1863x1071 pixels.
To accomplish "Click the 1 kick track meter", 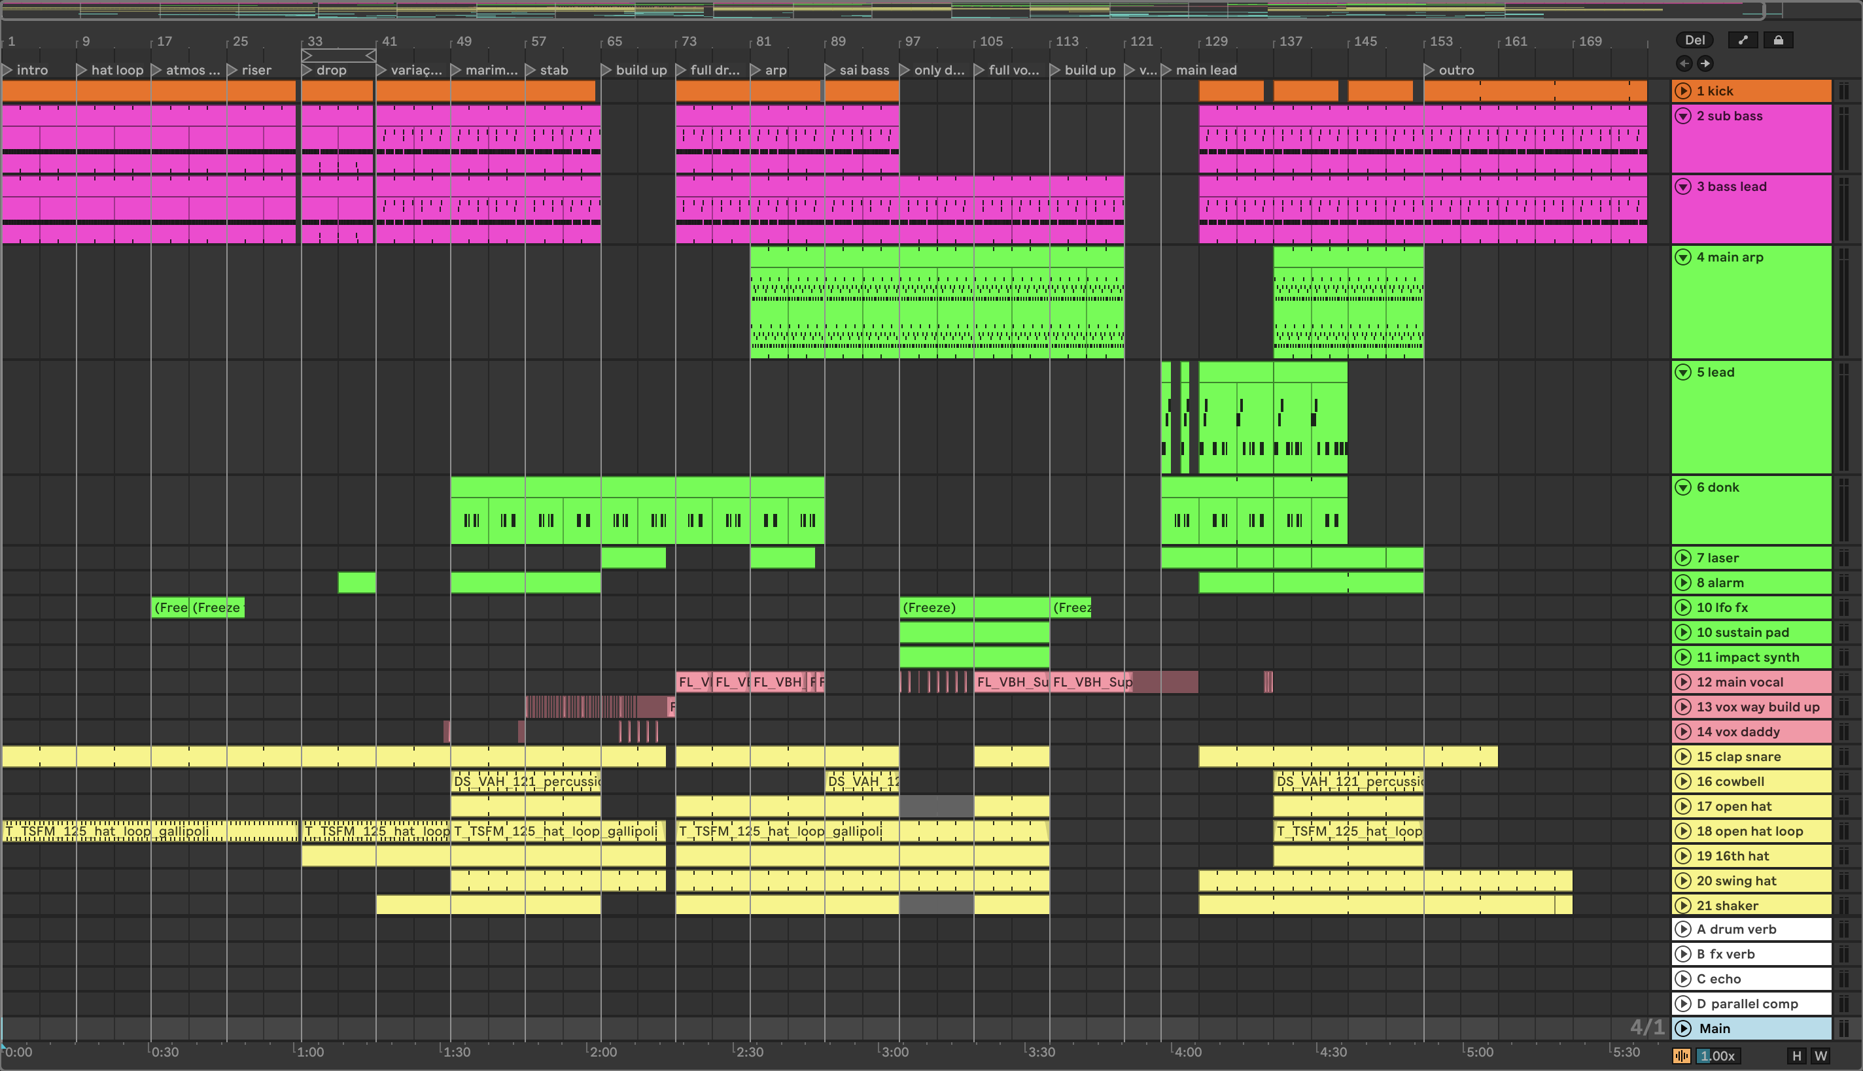I will tap(1843, 92).
